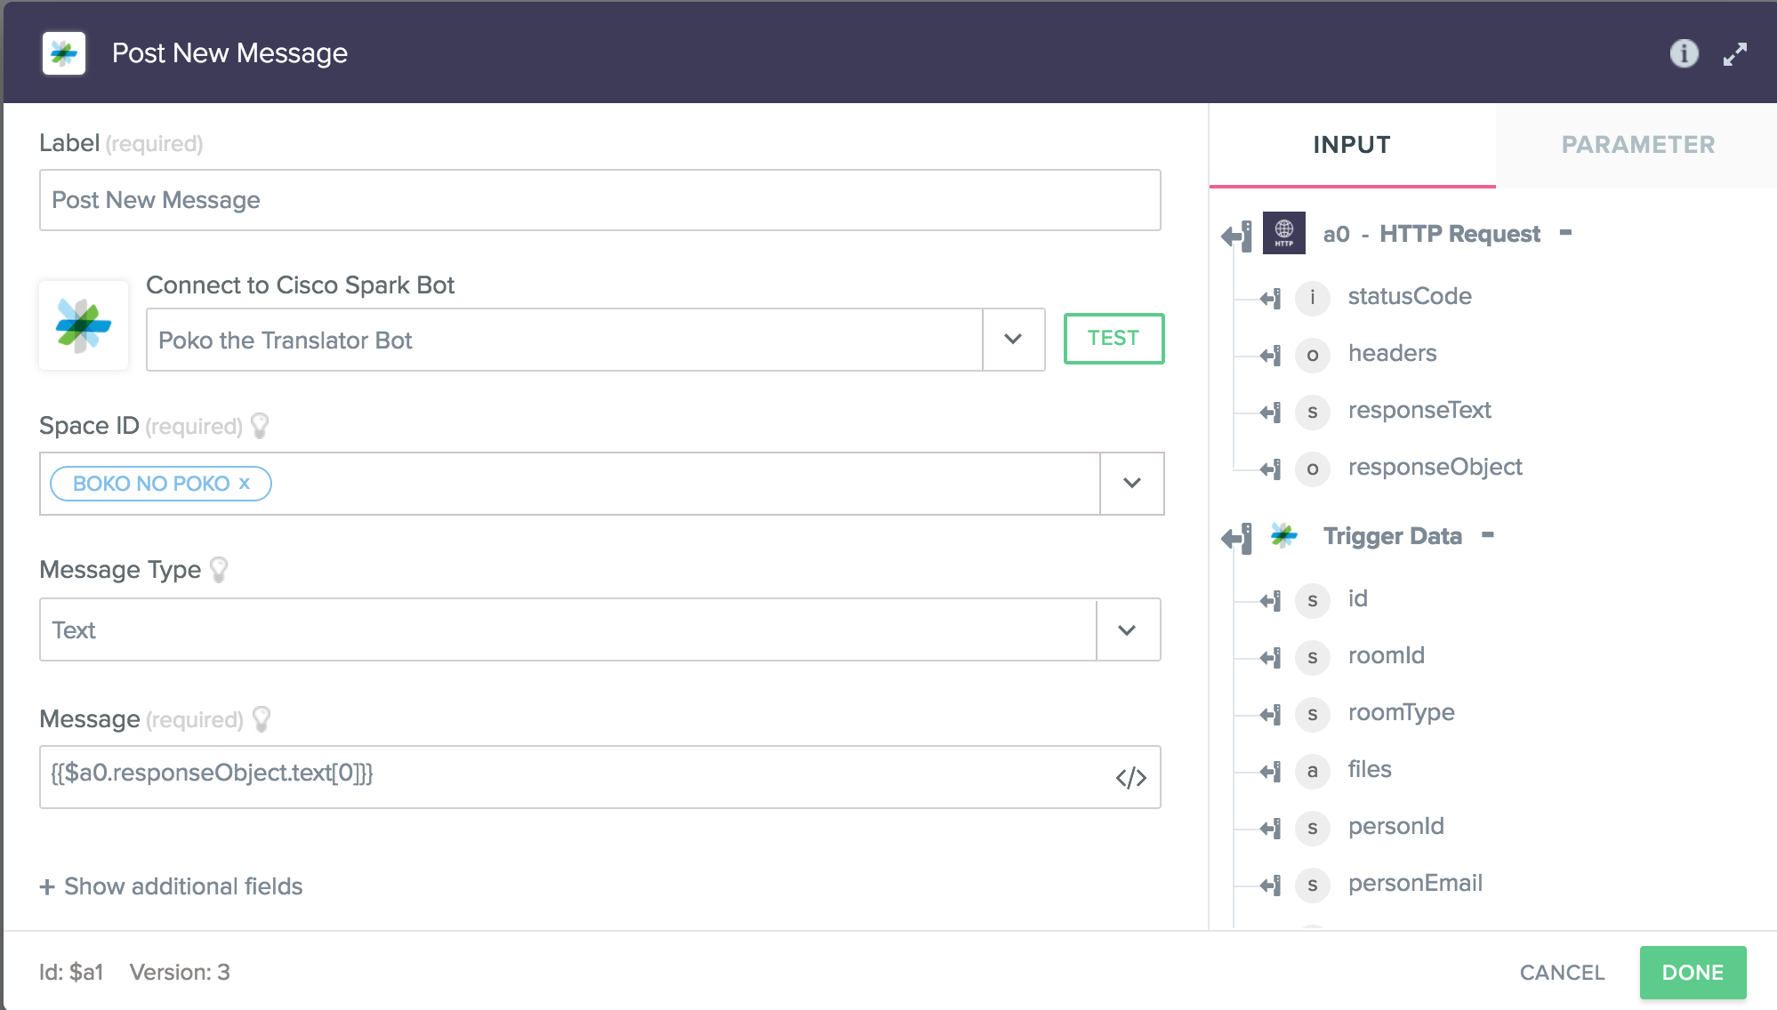Open the Space ID dropdown
Screen dimensions: 1777x1010
1131,483
